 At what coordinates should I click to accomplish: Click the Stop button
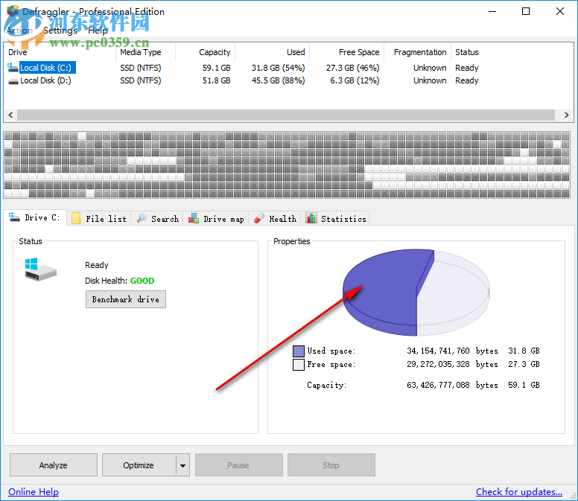tap(331, 465)
